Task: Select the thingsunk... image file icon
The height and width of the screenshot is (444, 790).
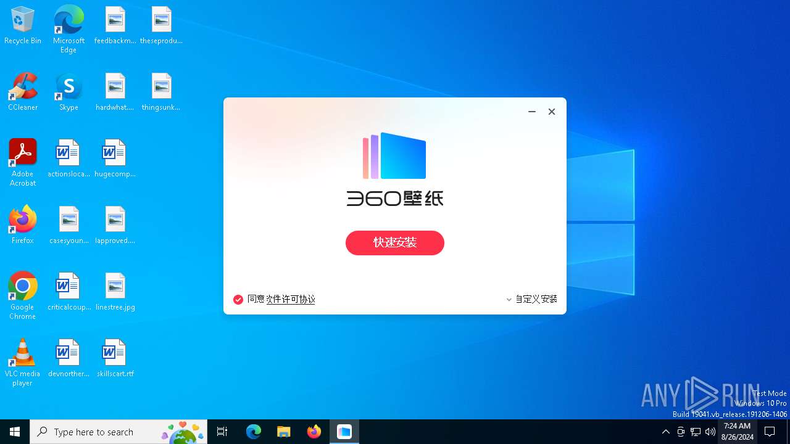Action: point(161,92)
